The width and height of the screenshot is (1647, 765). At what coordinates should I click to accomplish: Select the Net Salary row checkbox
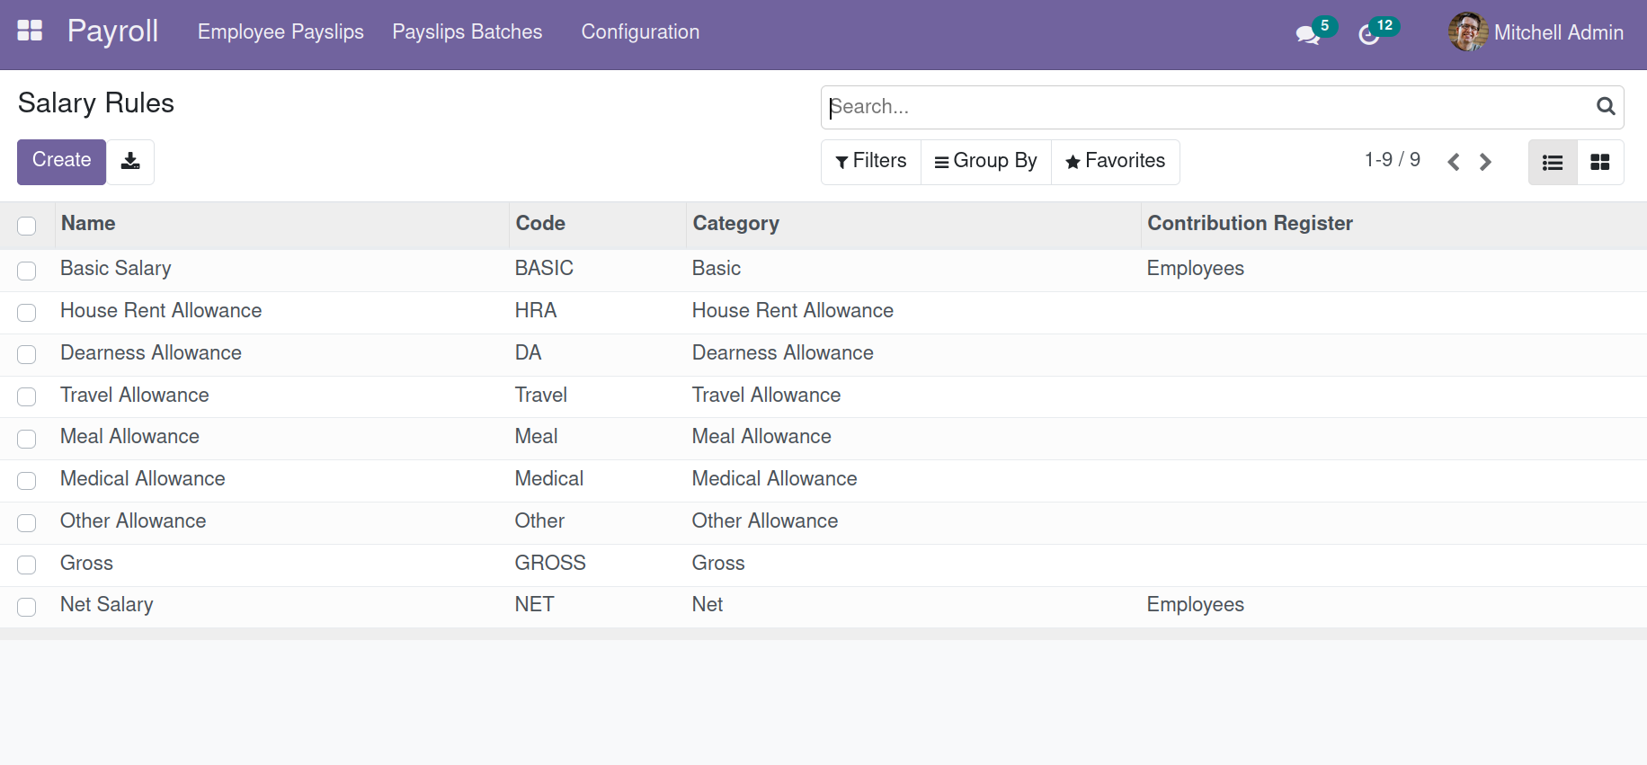[27, 607]
